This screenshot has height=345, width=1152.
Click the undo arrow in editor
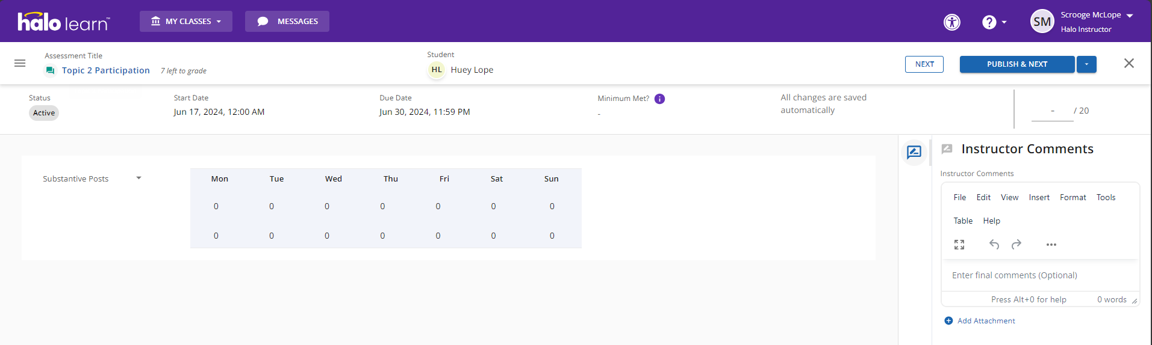(994, 245)
